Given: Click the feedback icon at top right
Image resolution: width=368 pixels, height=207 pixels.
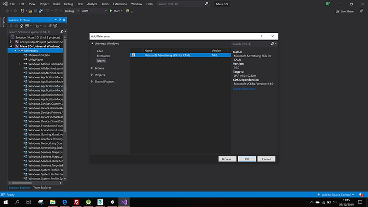Looking at the screenshot, I should point(361,11).
